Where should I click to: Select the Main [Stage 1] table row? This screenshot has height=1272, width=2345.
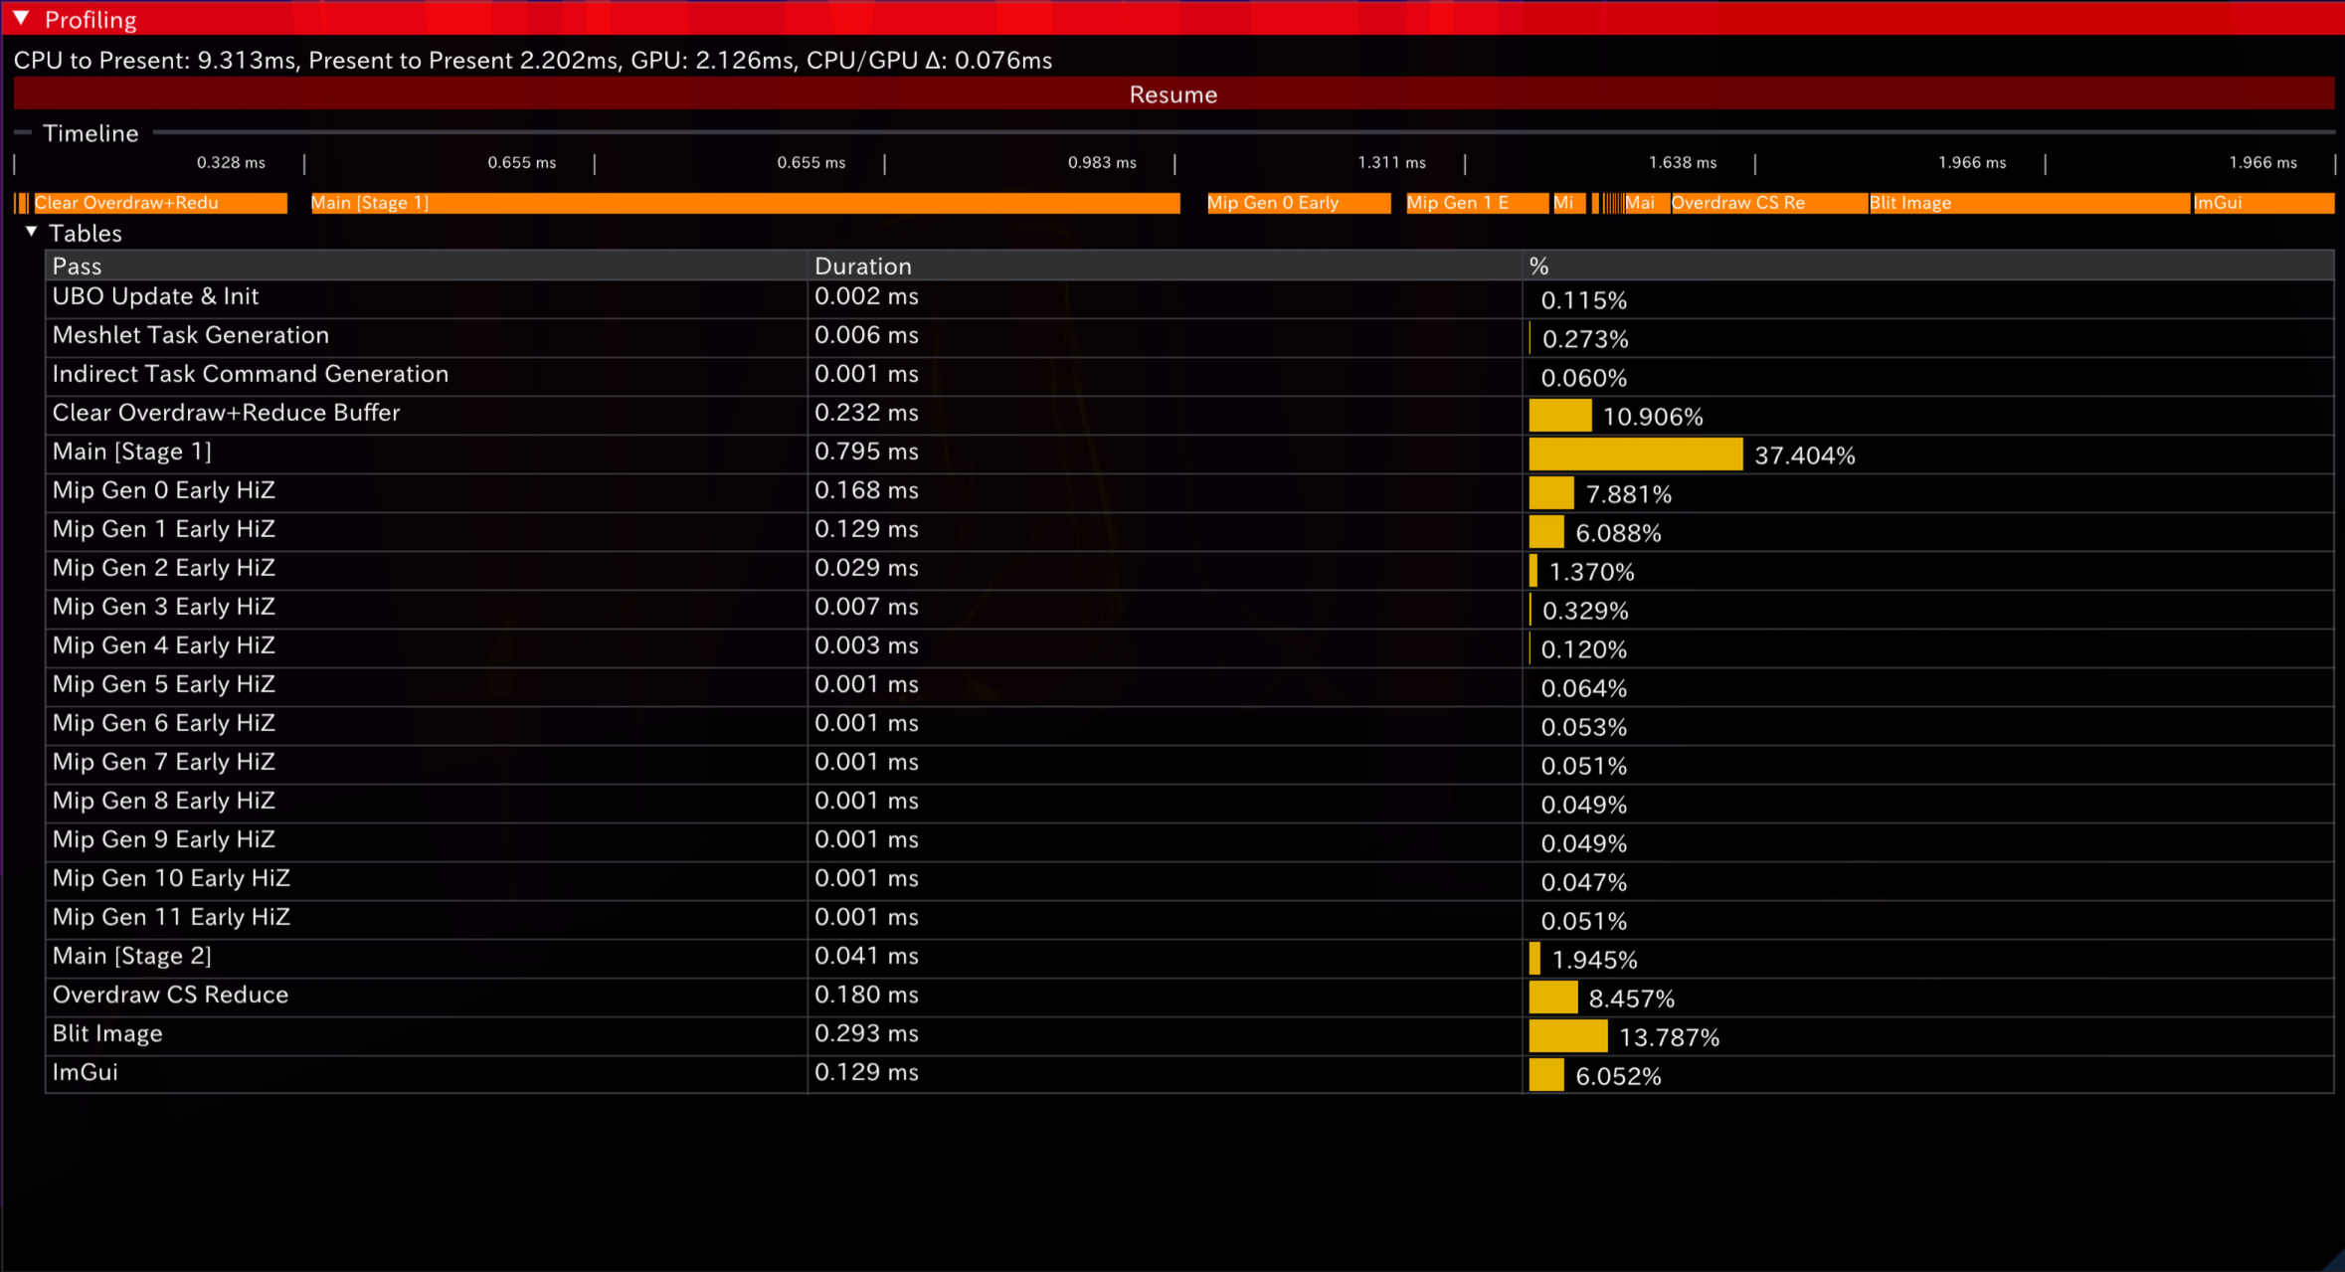132,453
